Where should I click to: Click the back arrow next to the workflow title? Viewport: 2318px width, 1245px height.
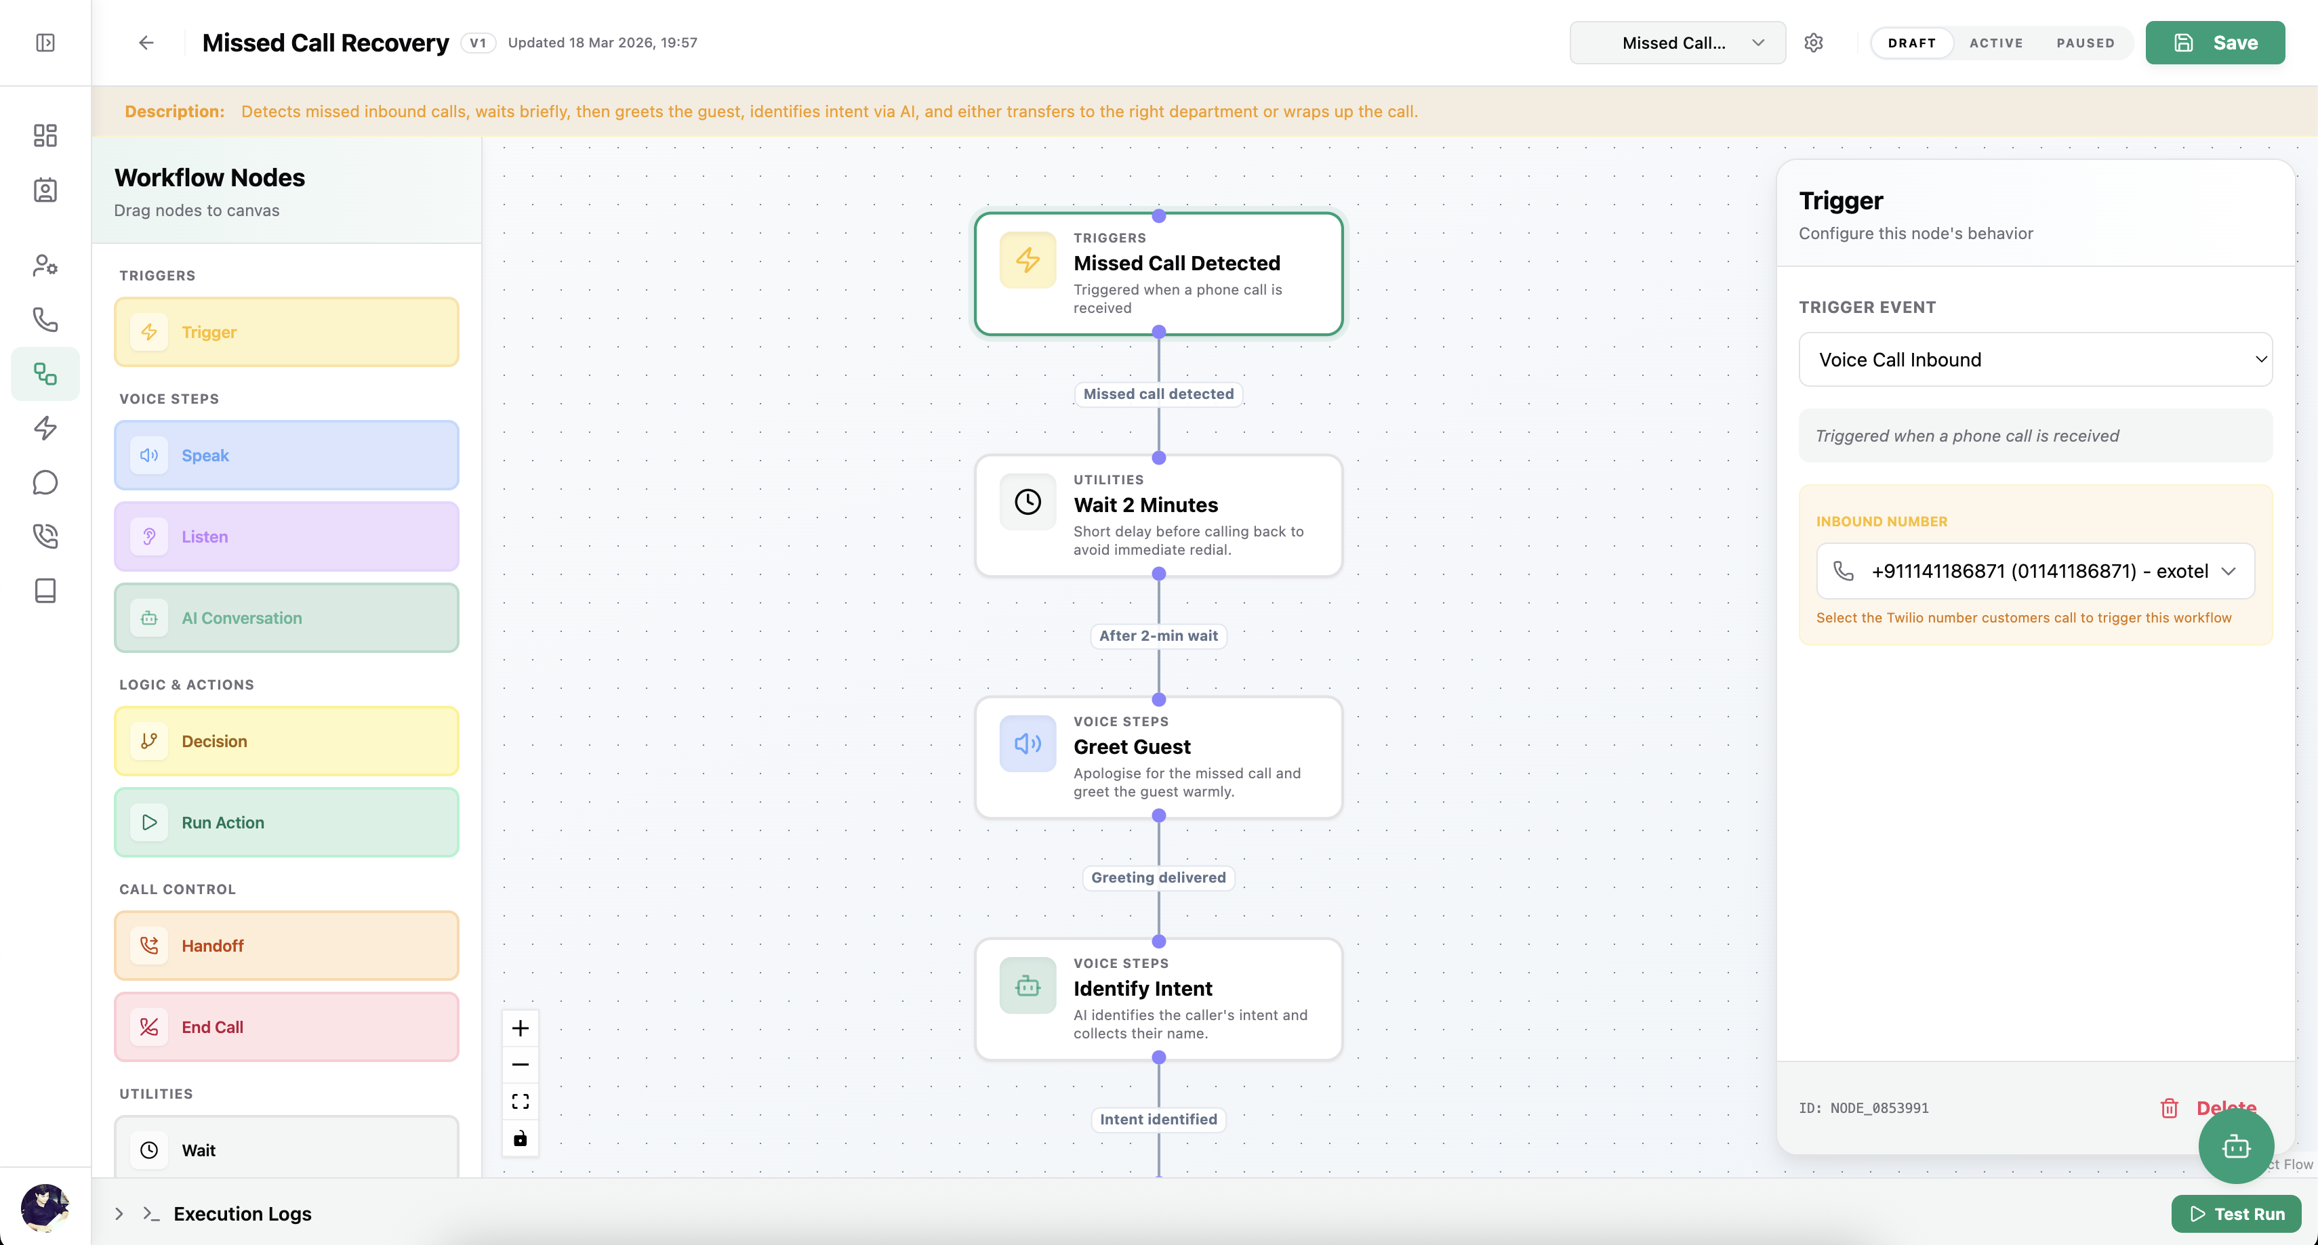tap(146, 42)
